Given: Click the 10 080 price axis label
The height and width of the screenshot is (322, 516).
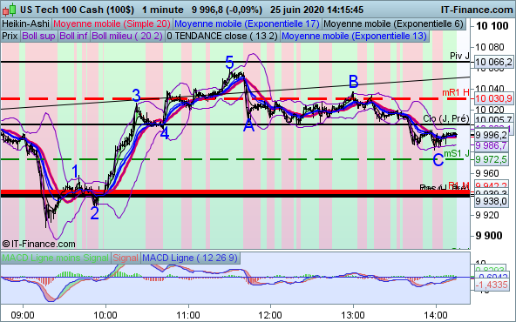Looking at the screenshot, I should click(490, 47).
